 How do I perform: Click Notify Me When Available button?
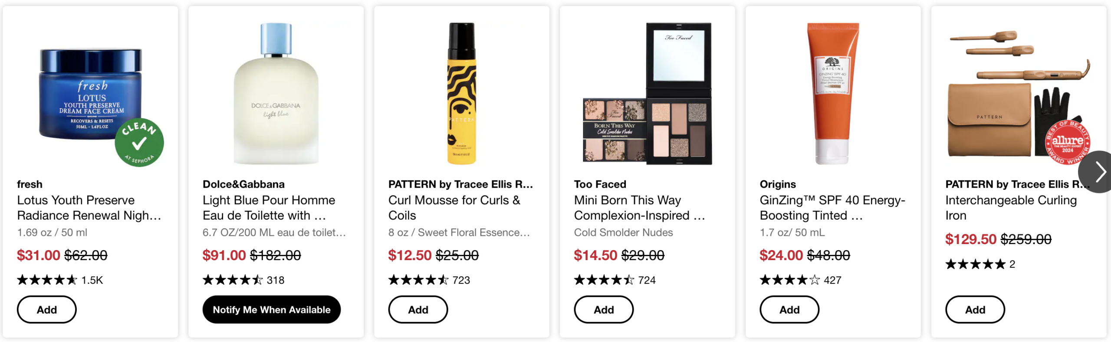click(271, 309)
